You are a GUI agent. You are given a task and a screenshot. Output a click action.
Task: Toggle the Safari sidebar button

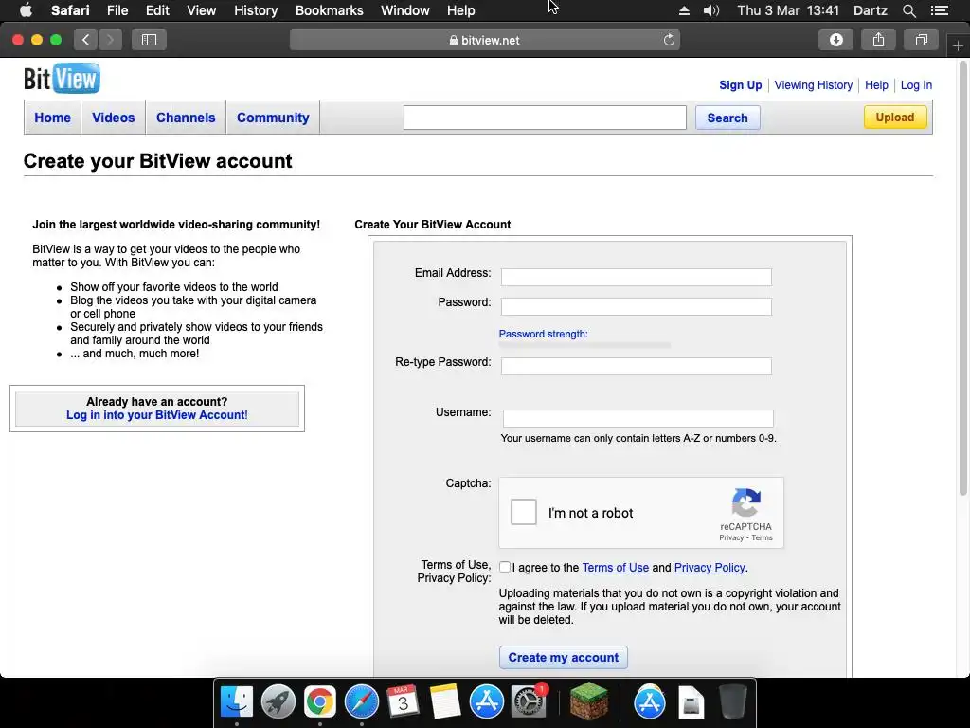[x=149, y=40]
